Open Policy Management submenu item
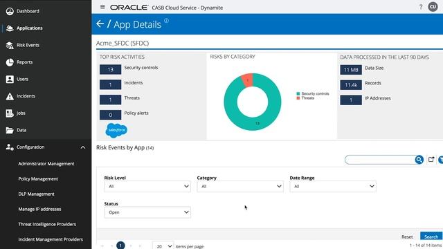 pyautogui.click(x=38, y=179)
